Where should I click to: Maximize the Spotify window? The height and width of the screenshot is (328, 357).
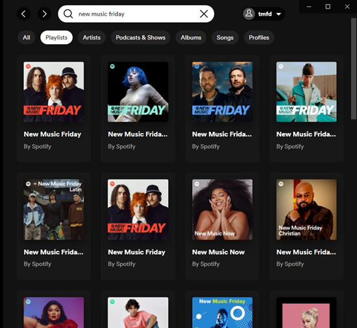328,6
